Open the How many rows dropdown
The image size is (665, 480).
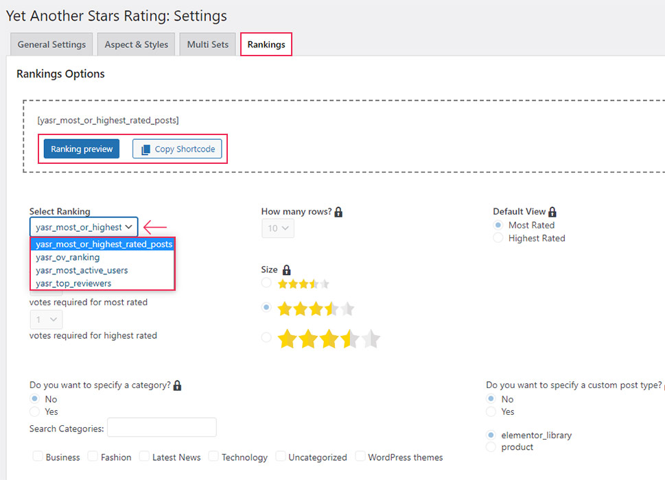point(278,228)
